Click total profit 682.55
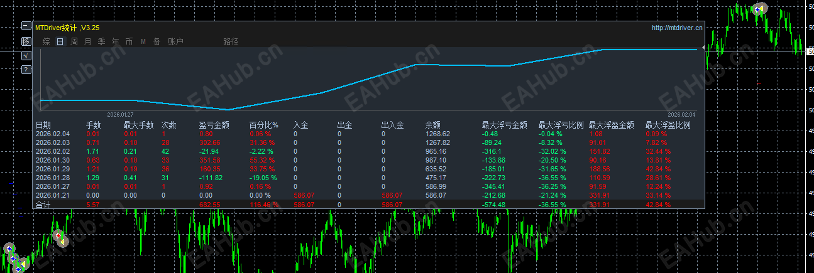Viewport: 814px width, 273px height. click(210, 205)
